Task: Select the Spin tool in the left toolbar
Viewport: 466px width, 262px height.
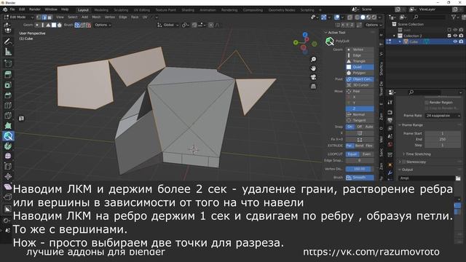Action: pos(8,146)
